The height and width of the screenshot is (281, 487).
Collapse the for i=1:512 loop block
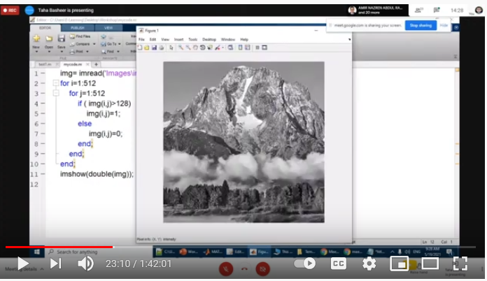tap(55, 83)
